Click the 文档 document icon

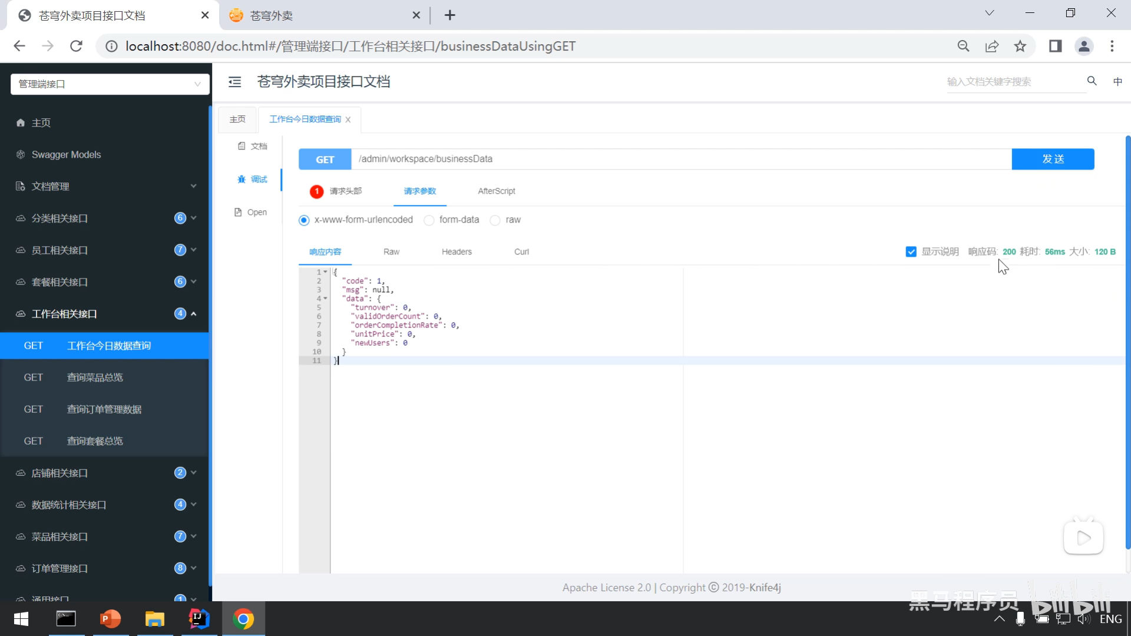coord(242,146)
